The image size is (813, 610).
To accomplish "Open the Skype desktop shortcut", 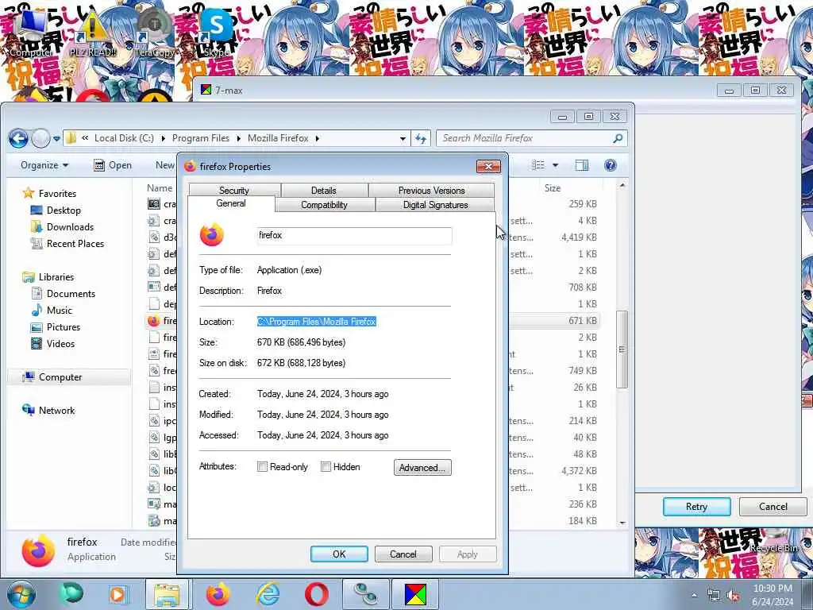I will [x=216, y=31].
